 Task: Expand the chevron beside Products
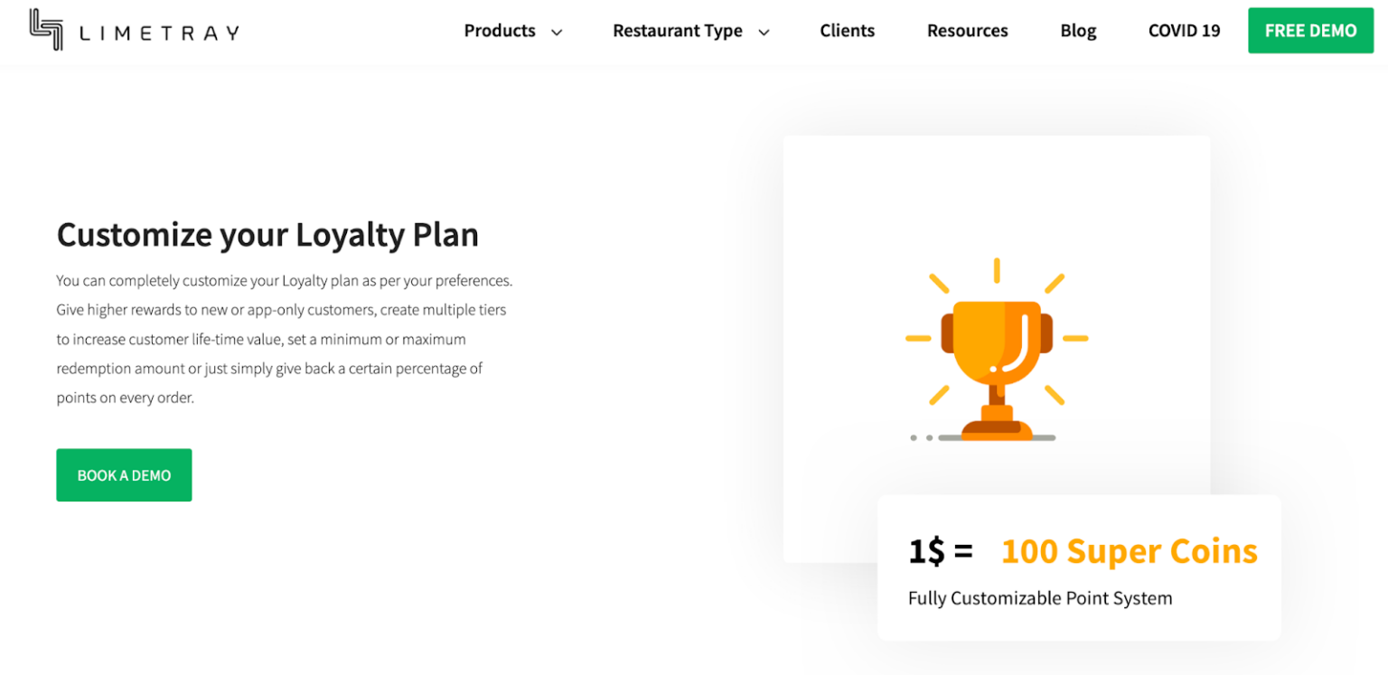557,33
